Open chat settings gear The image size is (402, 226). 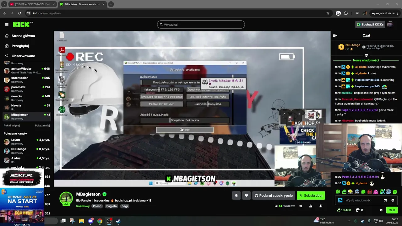(381, 210)
